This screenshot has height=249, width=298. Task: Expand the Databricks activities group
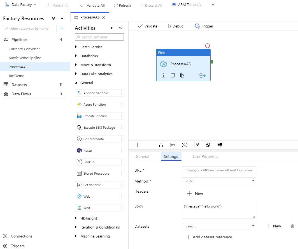pyautogui.click(x=89, y=56)
